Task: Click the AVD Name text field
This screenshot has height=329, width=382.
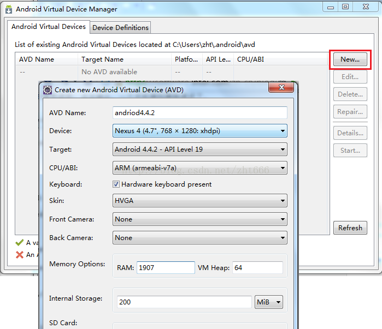Action: click(200, 113)
